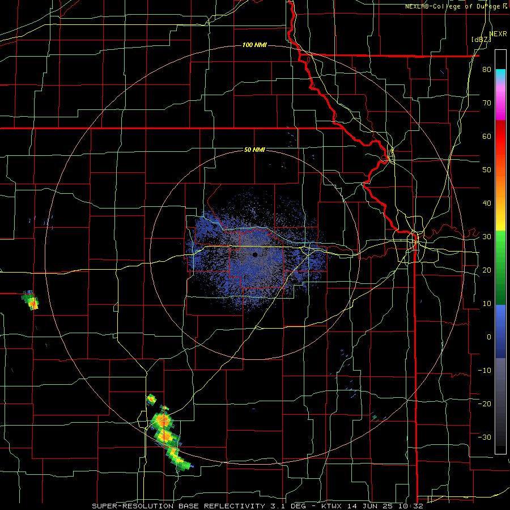Viewport: 510px width, 510px height.
Task: Click the 0 value on the dBZ scale
Action: point(489,337)
